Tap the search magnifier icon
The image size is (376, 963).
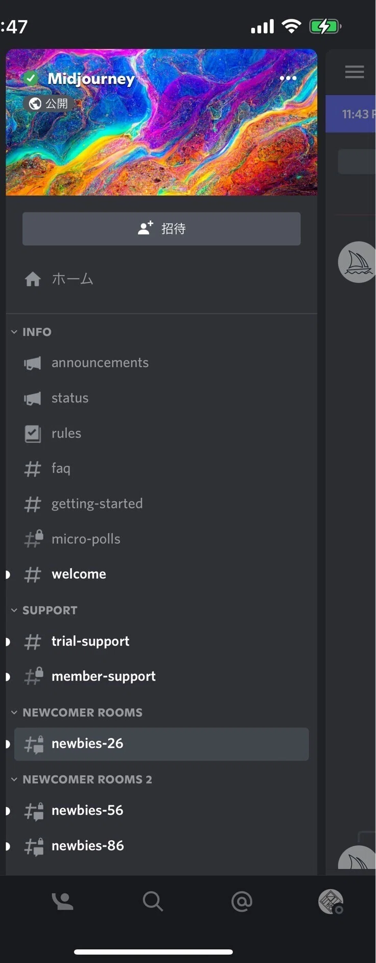[153, 902]
